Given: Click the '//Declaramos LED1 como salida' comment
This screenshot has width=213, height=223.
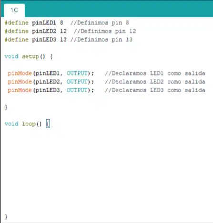Looking at the screenshot, I should [155, 74].
